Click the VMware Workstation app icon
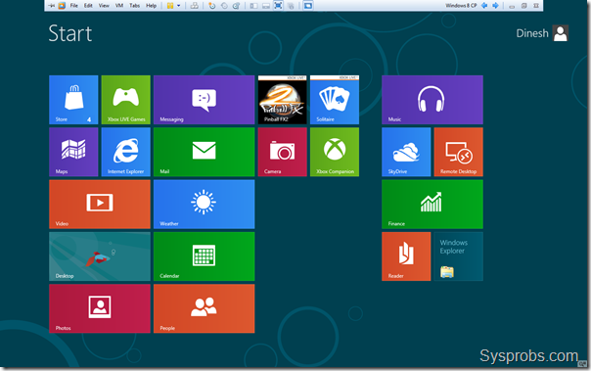The image size is (591, 371). pyautogui.click(x=62, y=6)
